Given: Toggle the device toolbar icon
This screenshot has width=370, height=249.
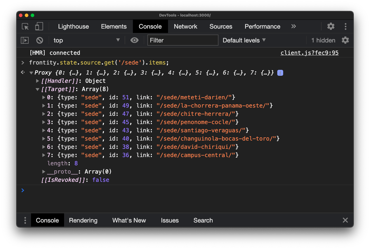Looking at the screenshot, I should [x=39, y=27].
